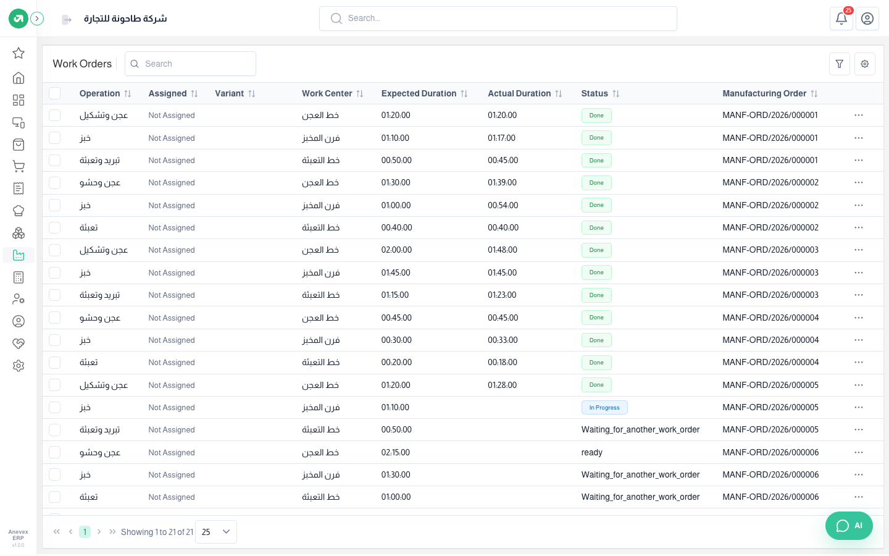
Task: Open the stacked cubes inventory sidebar icon
Action: [x=19, y=233]
